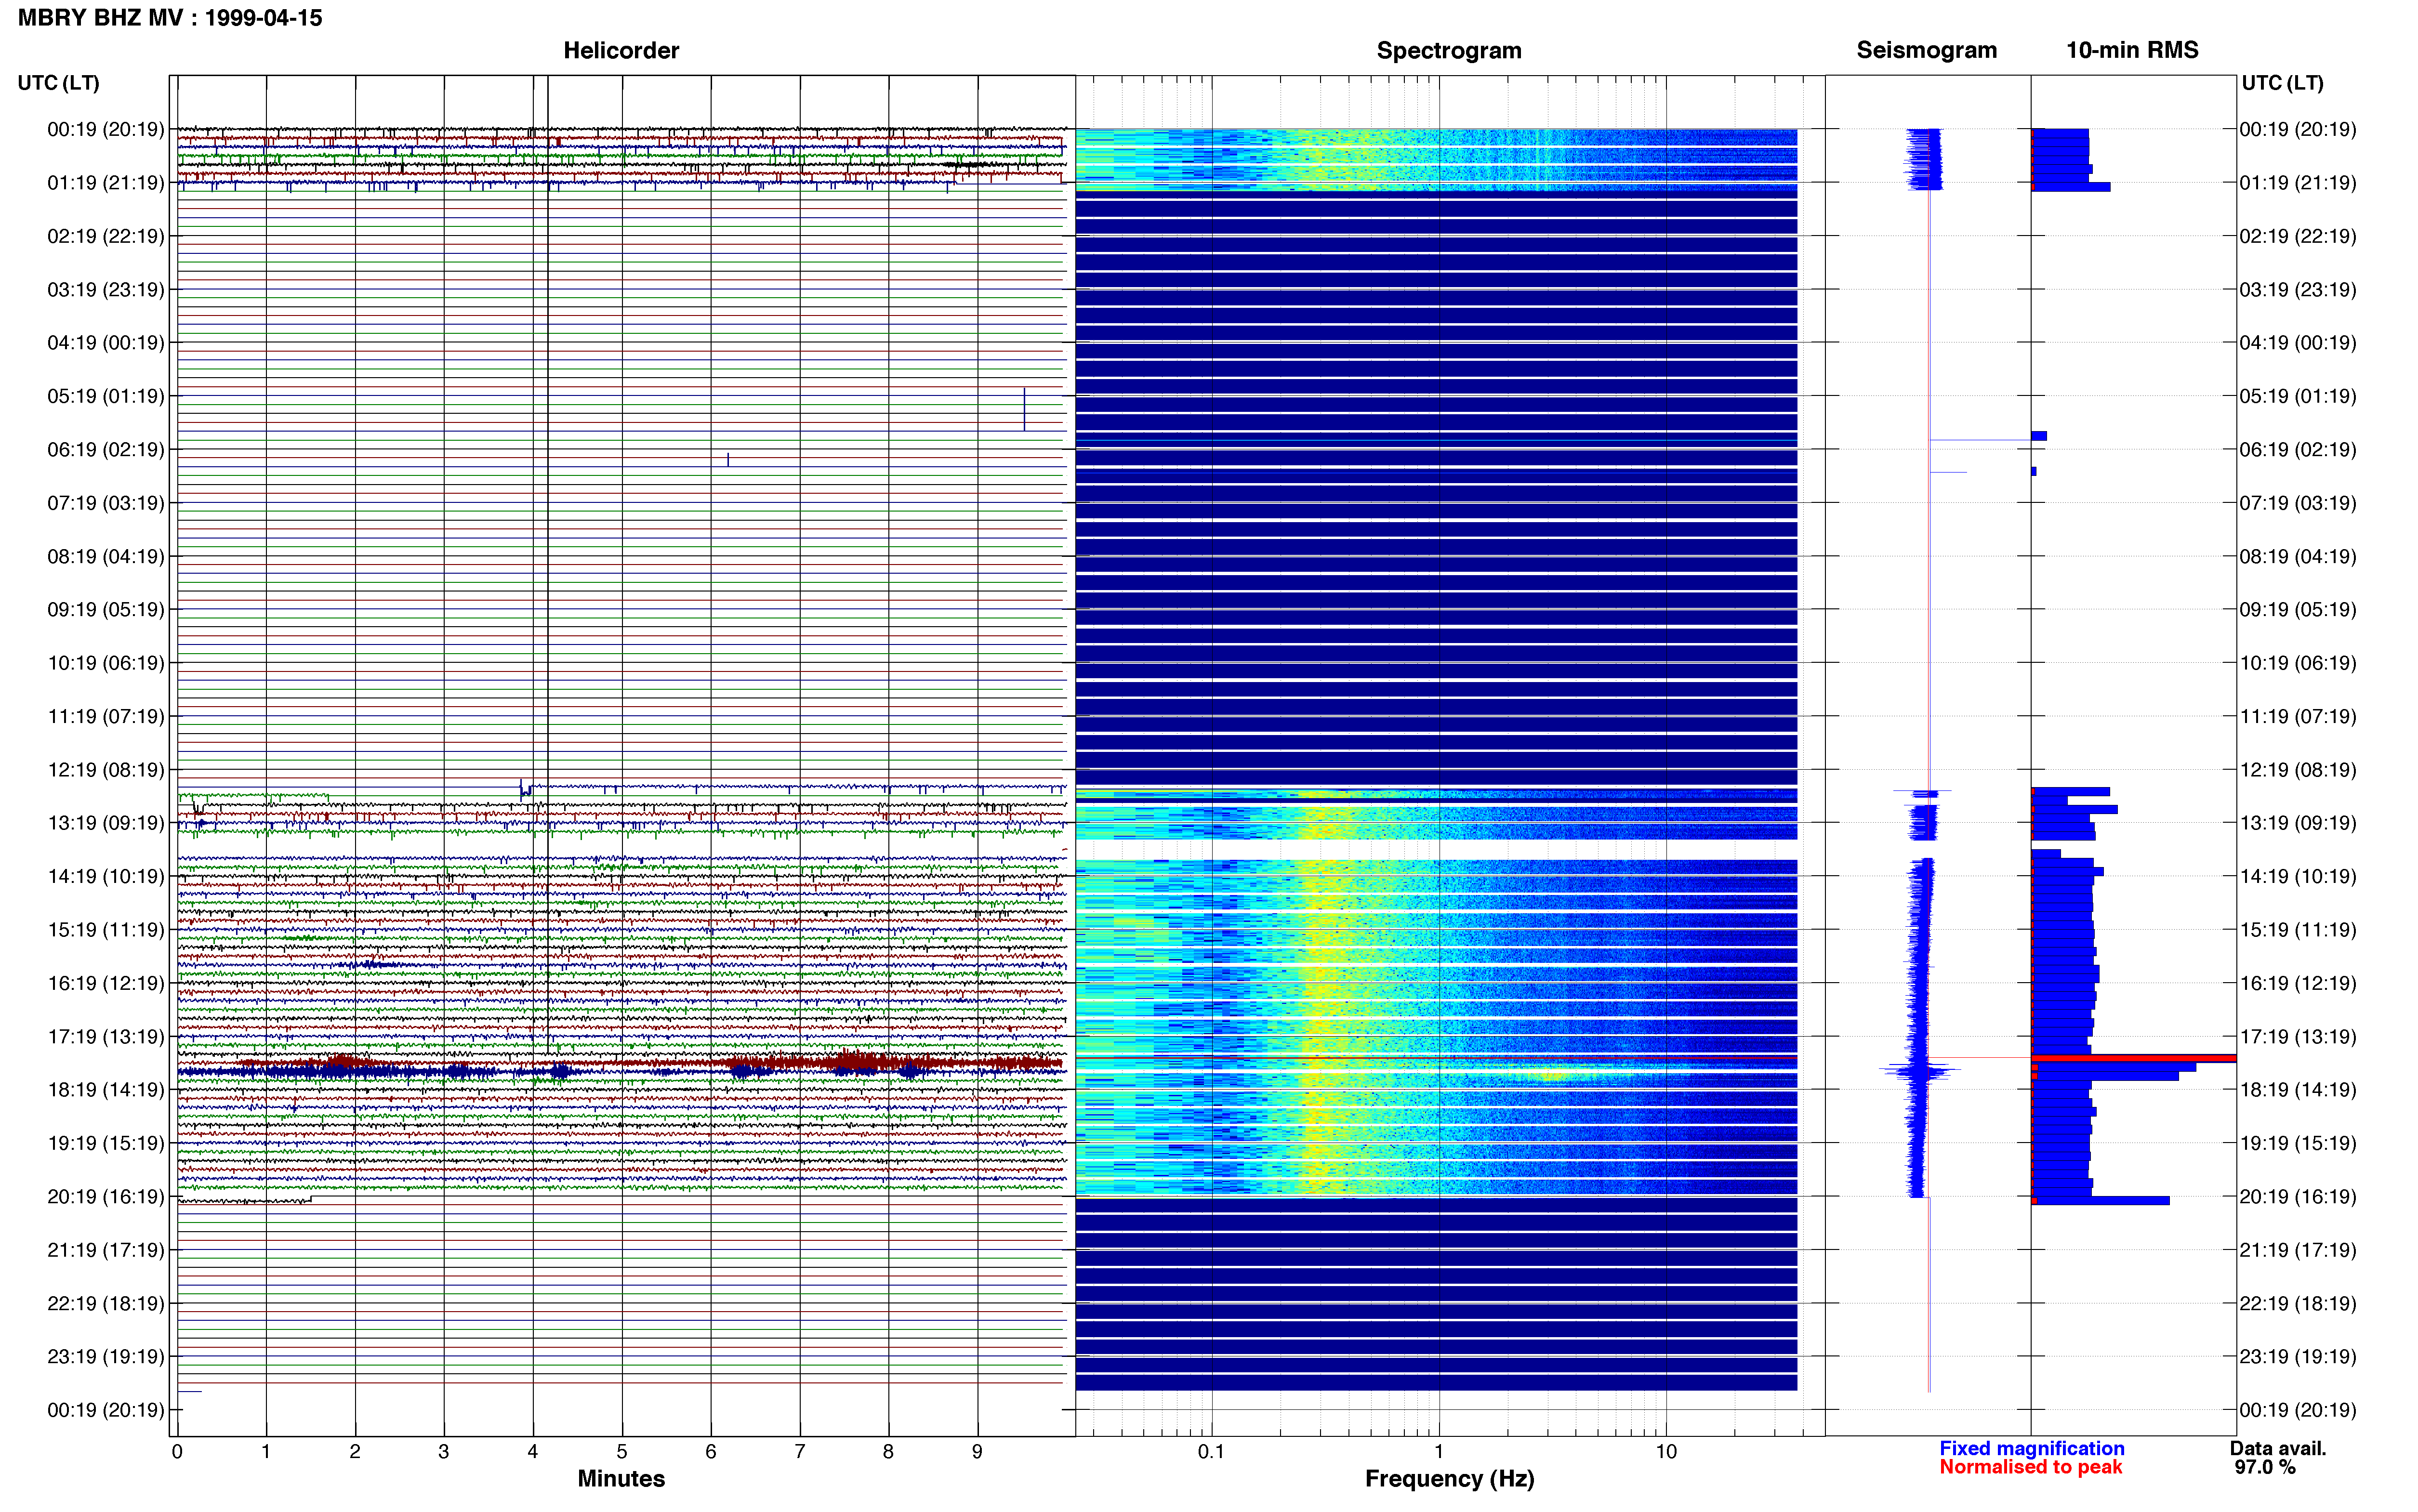Click the "0.1" frequency tick label
Image resolution: width=2418 pixels, height=1512 pixels.
point(1211,1452)
